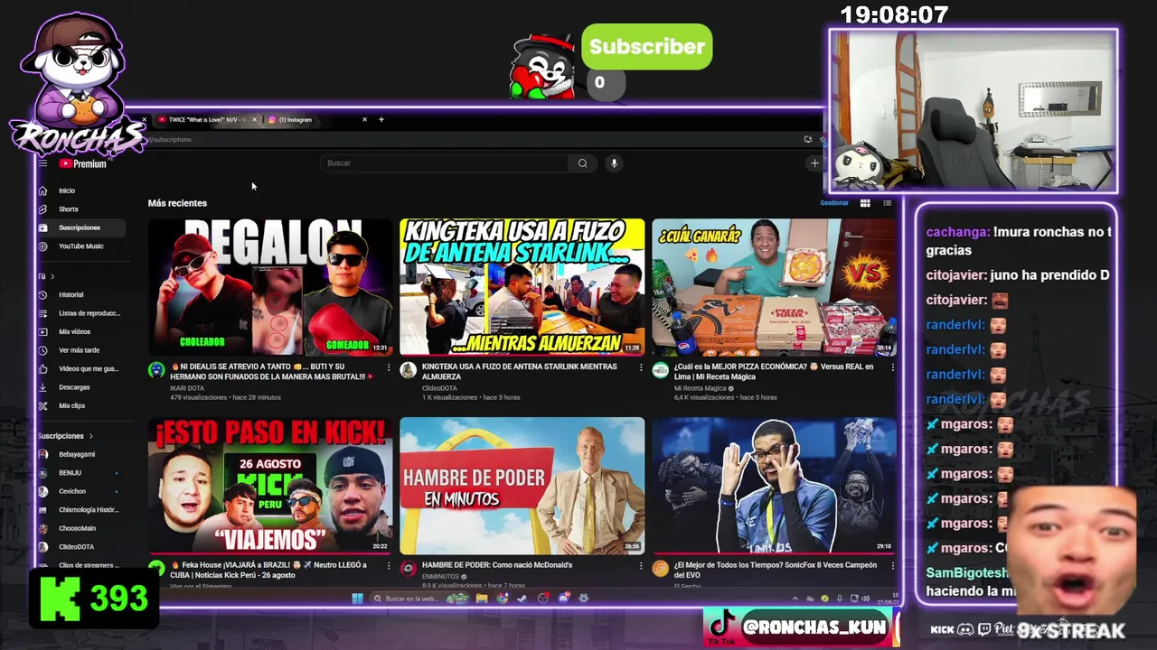Viewport: 1157px width, 650px height.
Task: Open options menu for NI DIEALIS video
Action: pyautogui.click(x=389, y=367)
